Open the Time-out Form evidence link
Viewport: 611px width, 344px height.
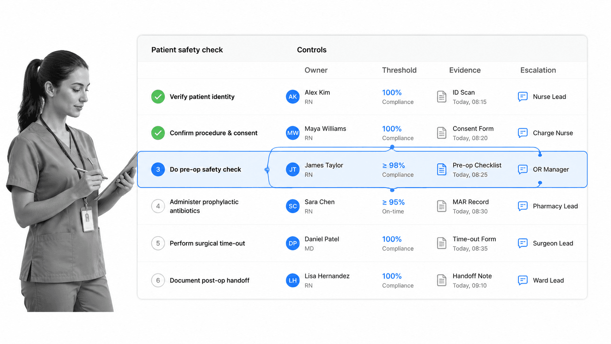474,239
